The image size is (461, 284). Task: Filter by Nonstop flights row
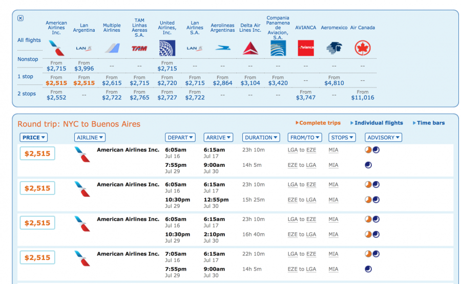28,59
